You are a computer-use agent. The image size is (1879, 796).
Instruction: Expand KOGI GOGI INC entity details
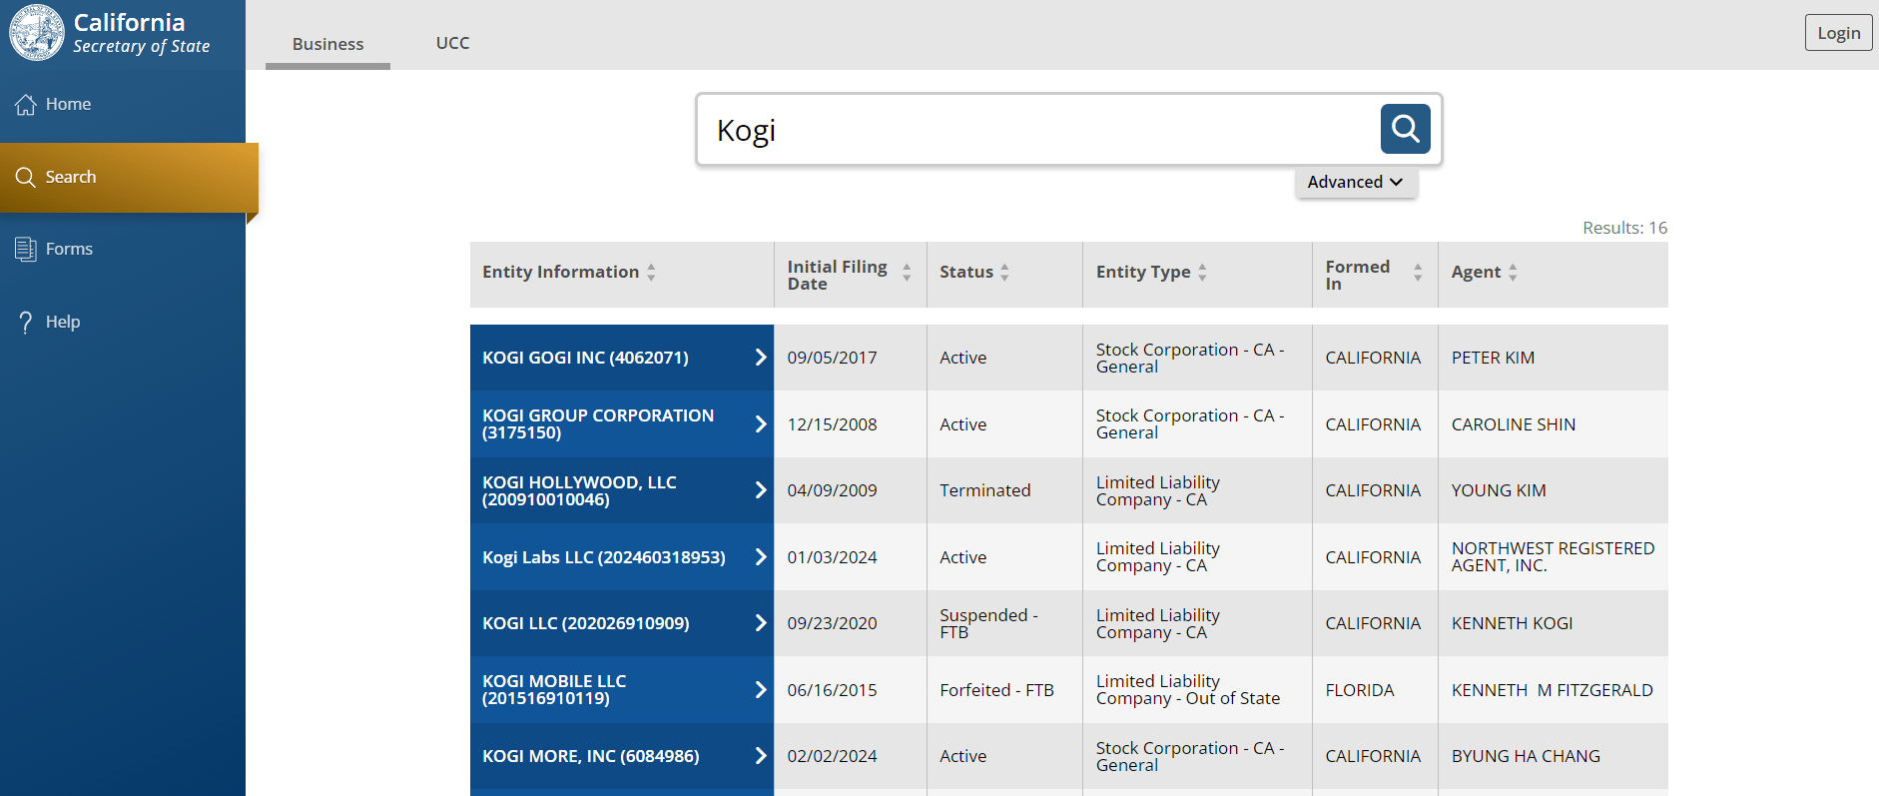click(760, 358)
